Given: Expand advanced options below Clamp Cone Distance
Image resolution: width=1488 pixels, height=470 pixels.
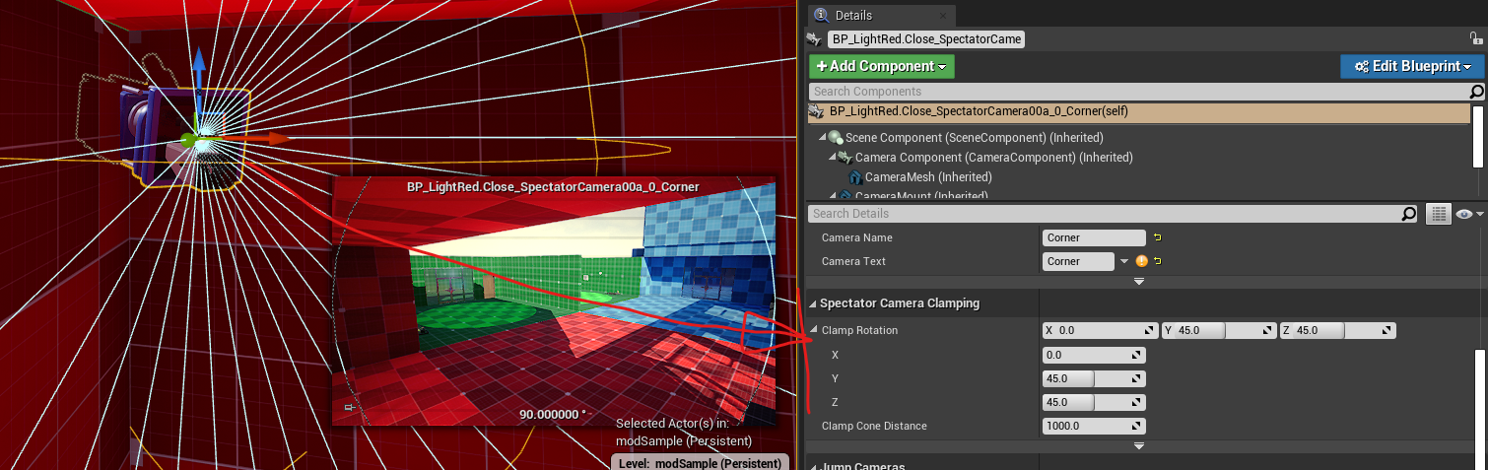Looking at the screenshot, I should (x=1139, y=446).
